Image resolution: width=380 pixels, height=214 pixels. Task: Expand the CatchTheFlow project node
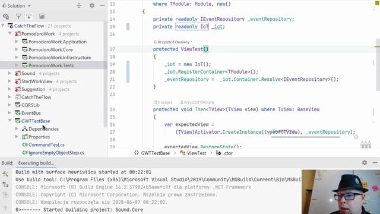coord(9,97)
